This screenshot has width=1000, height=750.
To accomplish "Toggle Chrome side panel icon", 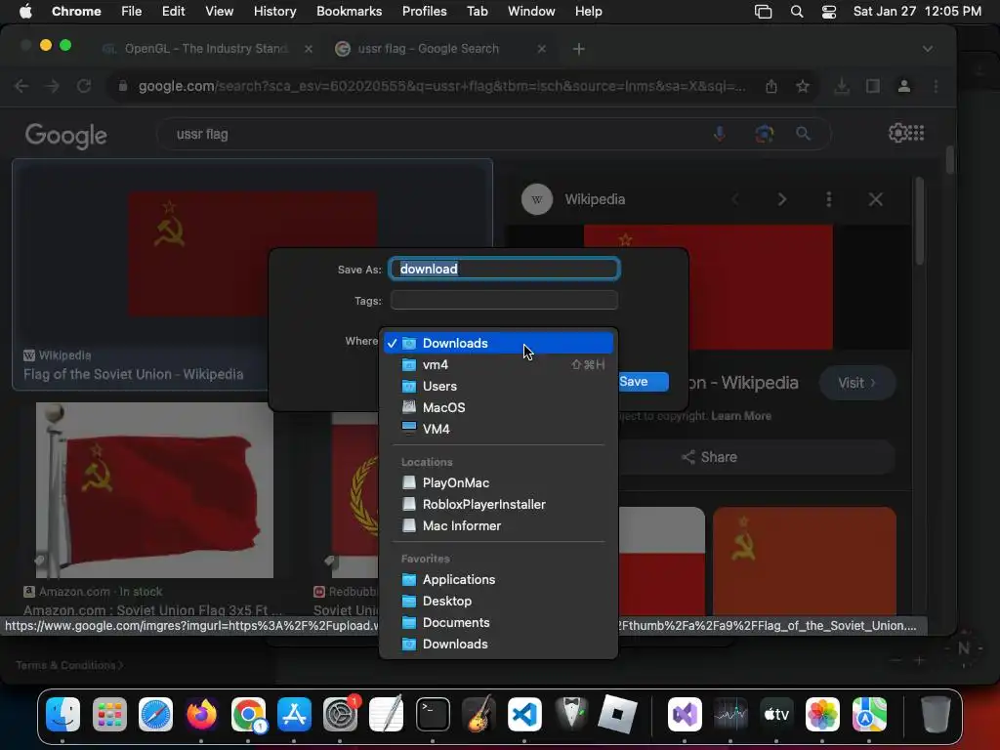I will coord(873,86).
